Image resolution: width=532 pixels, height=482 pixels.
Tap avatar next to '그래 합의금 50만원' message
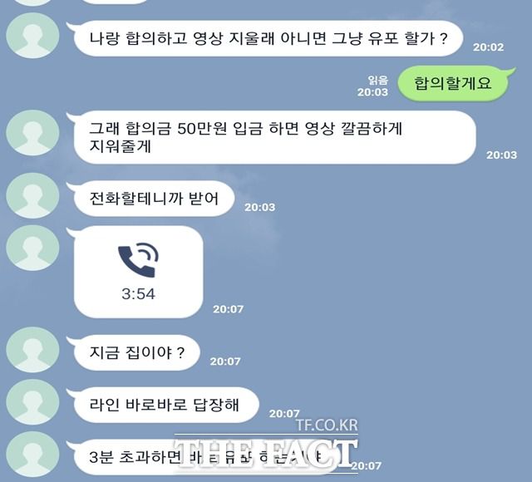(x=32, y=133)
